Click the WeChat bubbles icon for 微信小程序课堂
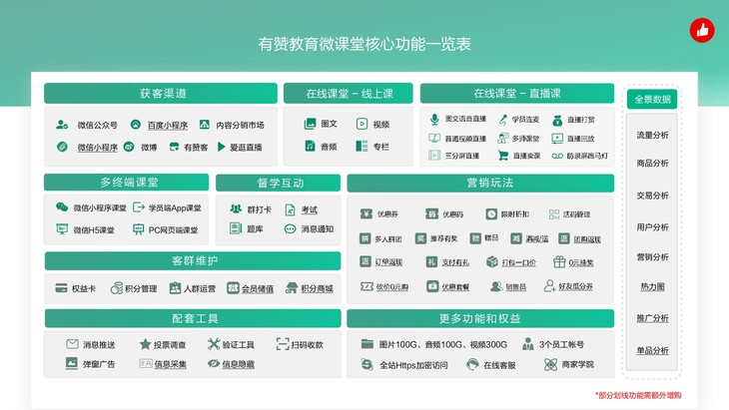This screenshot has width=729, height=410. (62, 207)
